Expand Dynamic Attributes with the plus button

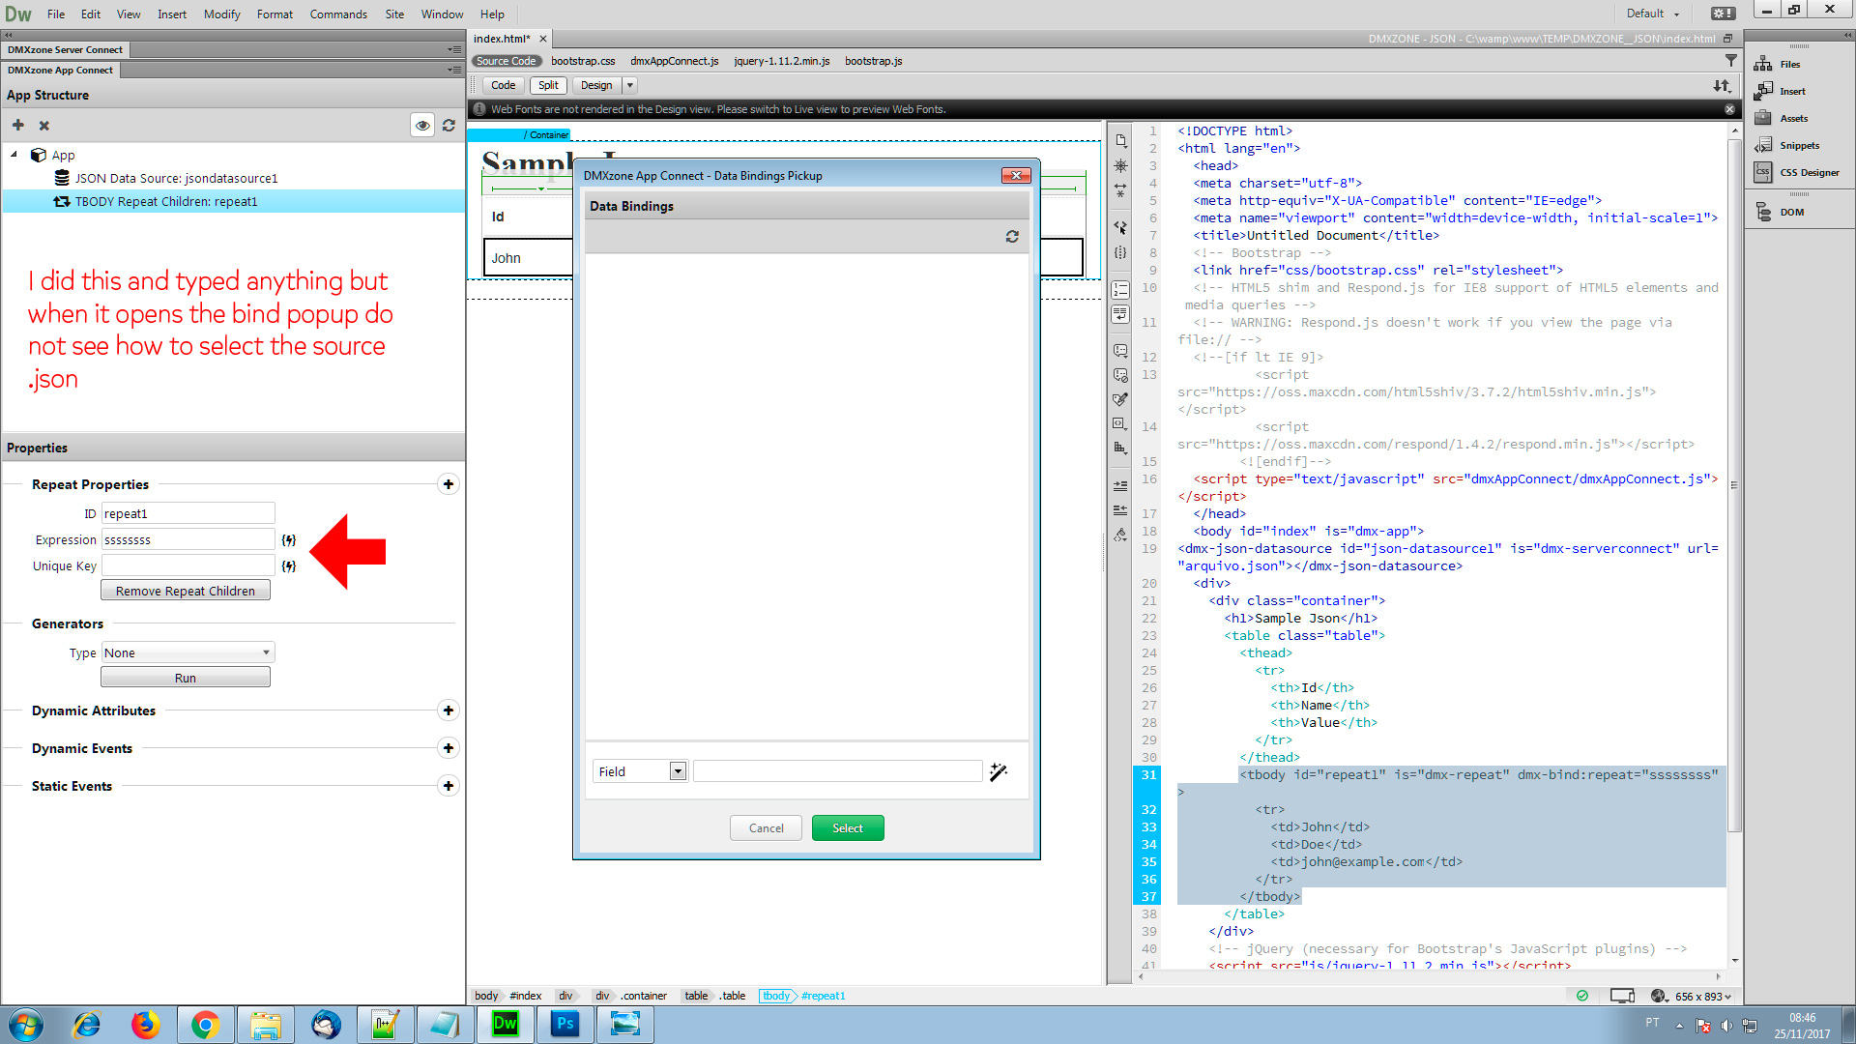click(x=449, y=710)
